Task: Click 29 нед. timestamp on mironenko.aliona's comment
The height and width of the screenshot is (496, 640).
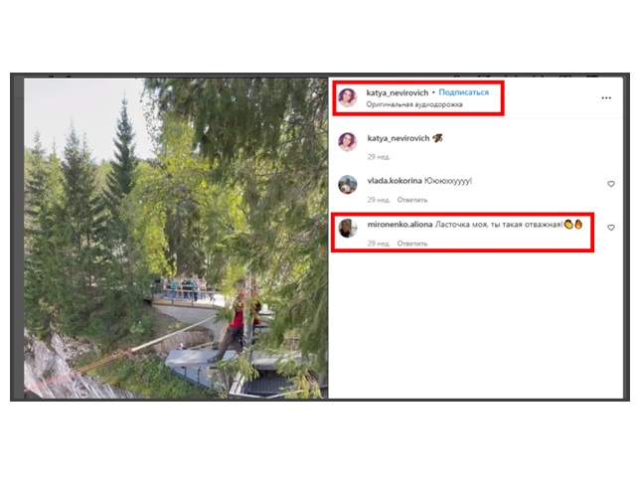Action: click(x=379, y=244)
